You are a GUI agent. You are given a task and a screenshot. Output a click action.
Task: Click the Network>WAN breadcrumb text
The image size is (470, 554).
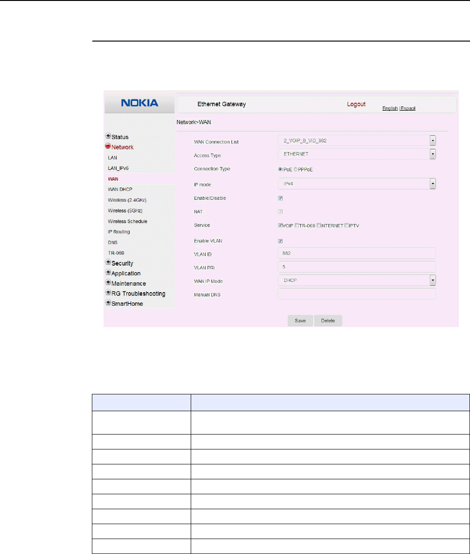(194, 122)
